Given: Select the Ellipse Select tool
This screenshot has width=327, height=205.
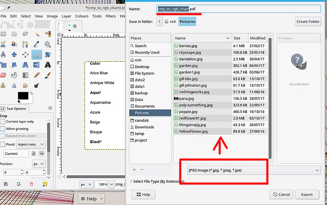Looking at the screenshot, I should tap(14, 34).
